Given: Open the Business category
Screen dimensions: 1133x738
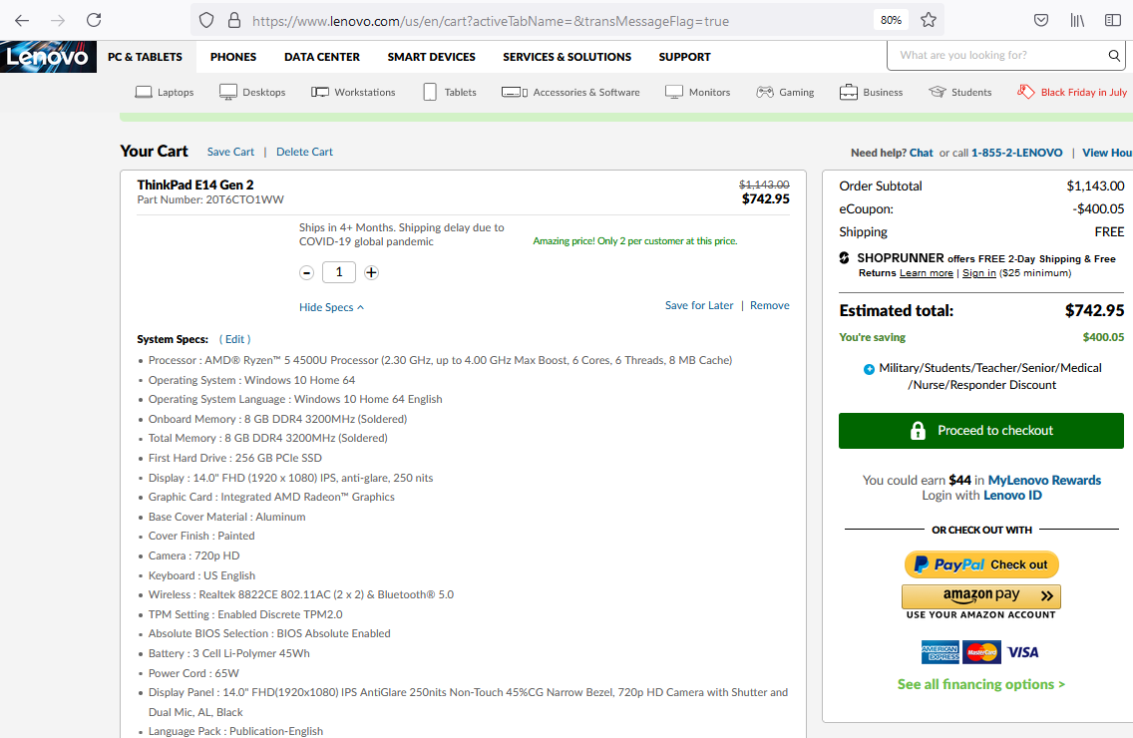Looking at the screenshot, I should (x=872, y=92).
